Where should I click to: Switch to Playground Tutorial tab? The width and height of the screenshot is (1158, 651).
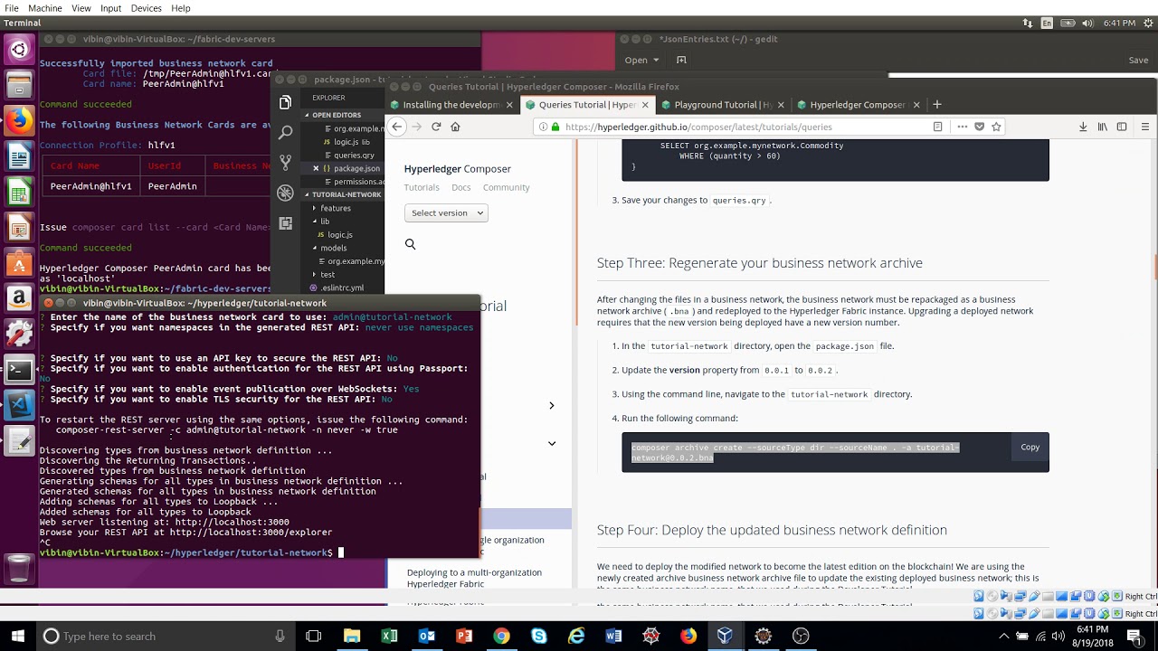(x=721, y=105)
